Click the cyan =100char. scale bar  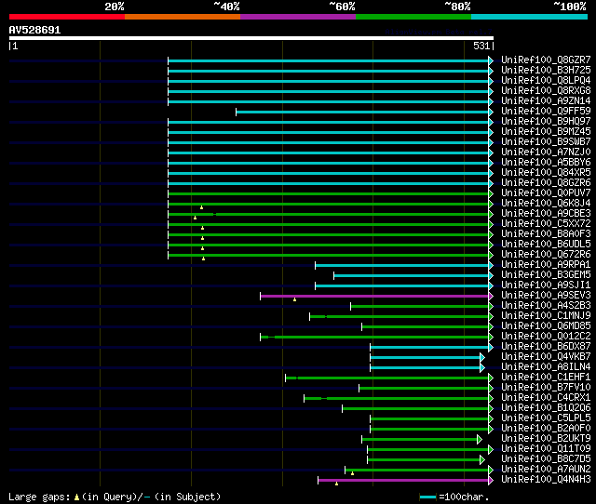click(x=427, y=497)
